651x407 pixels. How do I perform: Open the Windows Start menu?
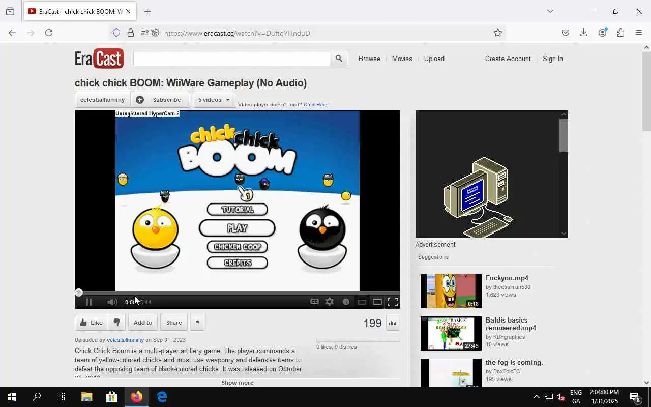[x=12, y=397]
